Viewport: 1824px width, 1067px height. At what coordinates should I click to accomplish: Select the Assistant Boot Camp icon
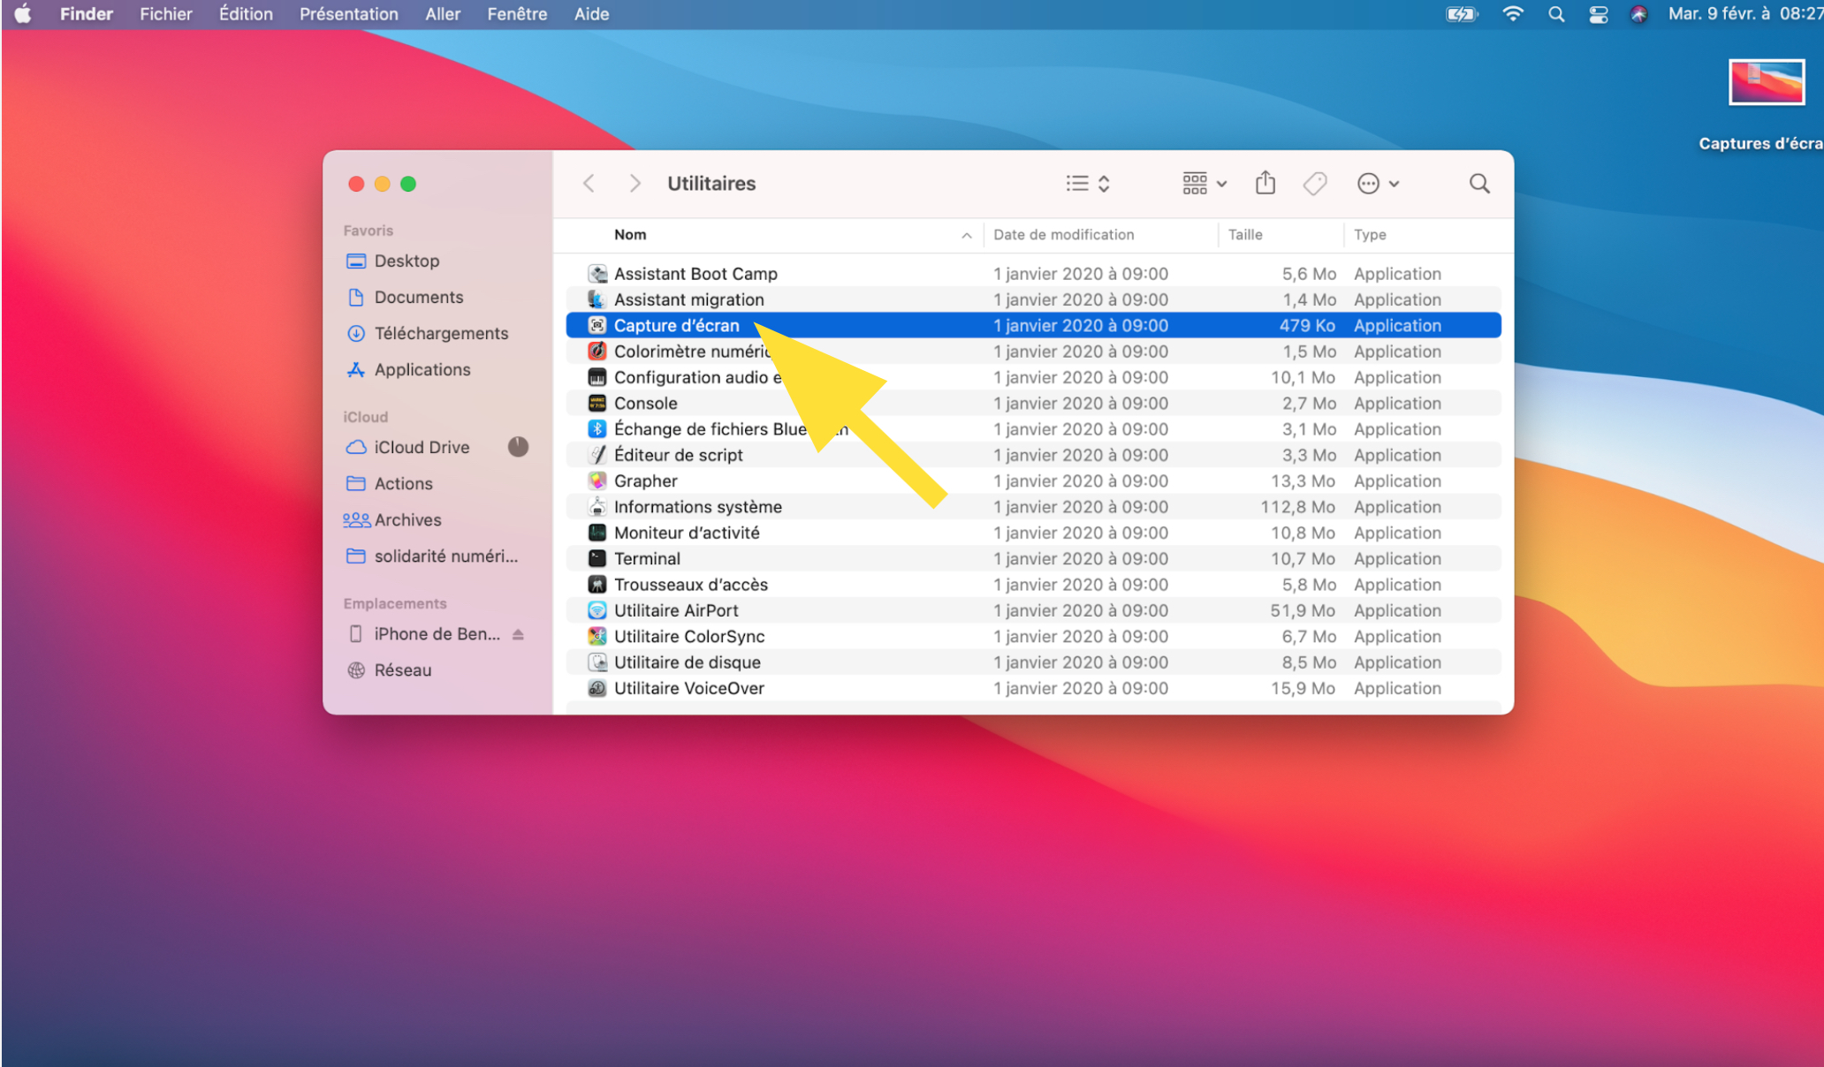click(597, 274)
